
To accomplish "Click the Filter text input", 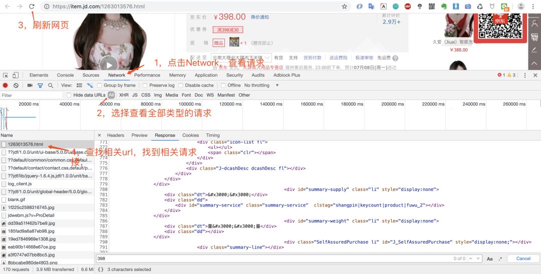I will click(x=31, y=95).
